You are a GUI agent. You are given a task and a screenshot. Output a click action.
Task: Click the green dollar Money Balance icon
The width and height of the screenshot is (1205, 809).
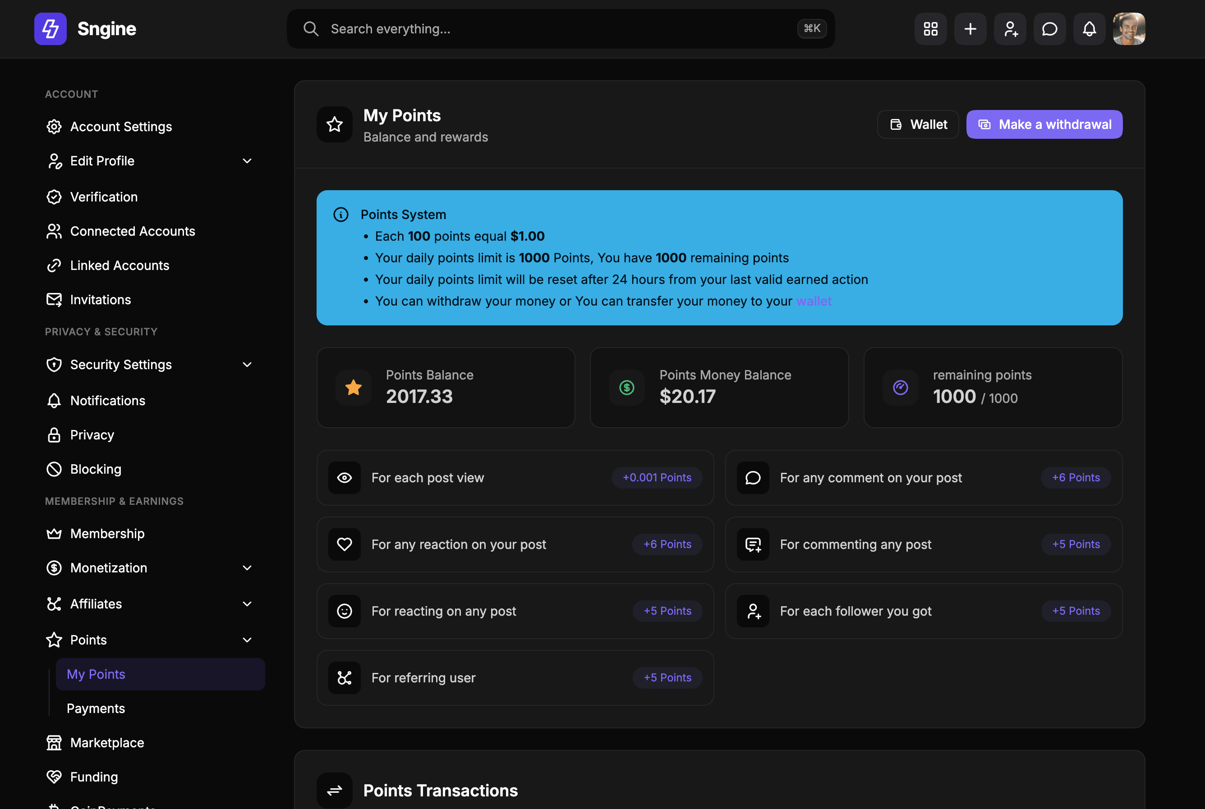(x=627, y=388)
